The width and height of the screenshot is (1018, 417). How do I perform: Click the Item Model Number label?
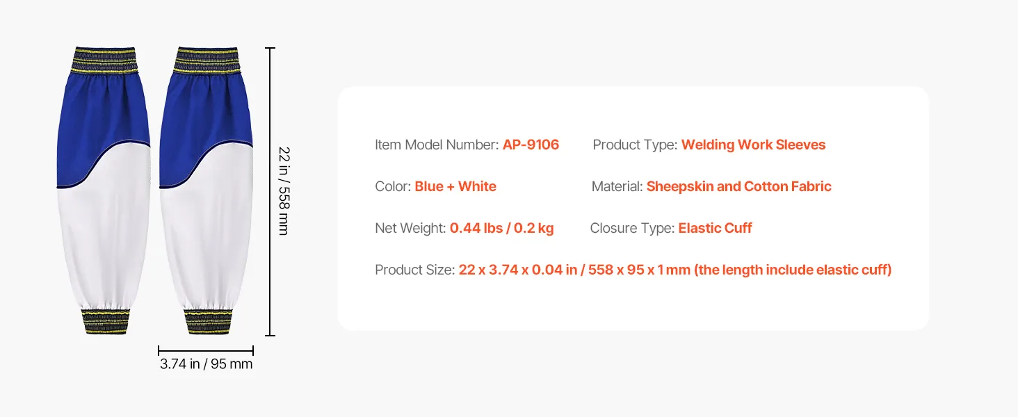pyautogui.click(x=437, y=145)
